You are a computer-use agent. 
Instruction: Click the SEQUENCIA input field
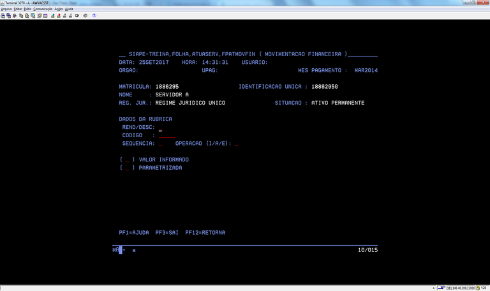point(160,144)
